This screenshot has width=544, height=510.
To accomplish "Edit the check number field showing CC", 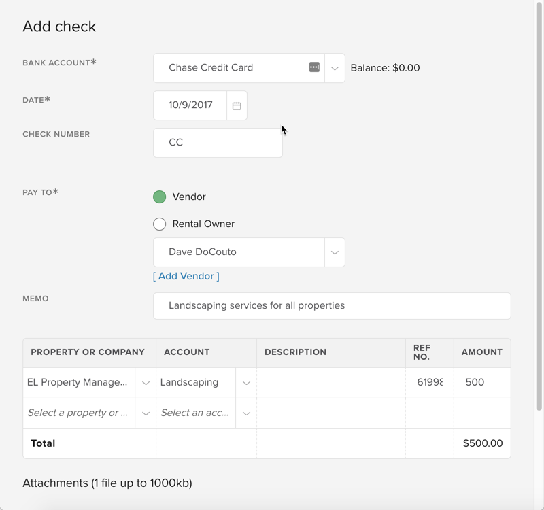I will point(218,142).
